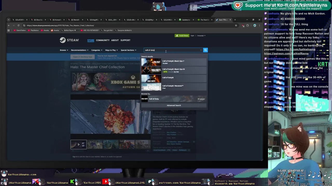The height and width of the screenshot is (186, 332).
Task: Switch to the 'Updates to' Xbox tab
Action: pos(186,20)
